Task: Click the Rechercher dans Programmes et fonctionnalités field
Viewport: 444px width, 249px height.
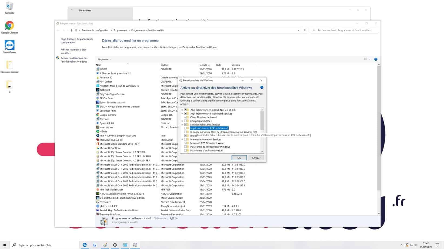Action: (x=344, y=30)
